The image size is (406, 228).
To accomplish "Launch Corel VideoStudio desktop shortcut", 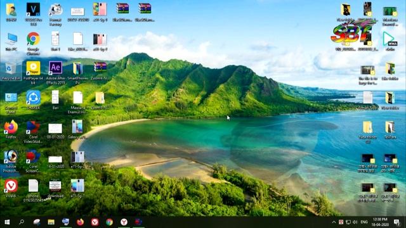I will [x=33, y=132].
